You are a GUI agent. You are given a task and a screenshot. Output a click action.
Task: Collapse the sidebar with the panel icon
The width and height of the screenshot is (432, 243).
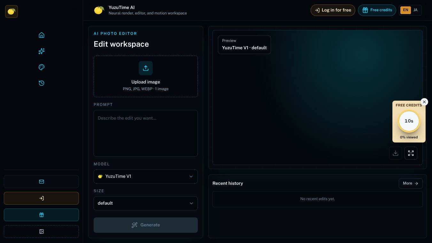tap(41, 231)
